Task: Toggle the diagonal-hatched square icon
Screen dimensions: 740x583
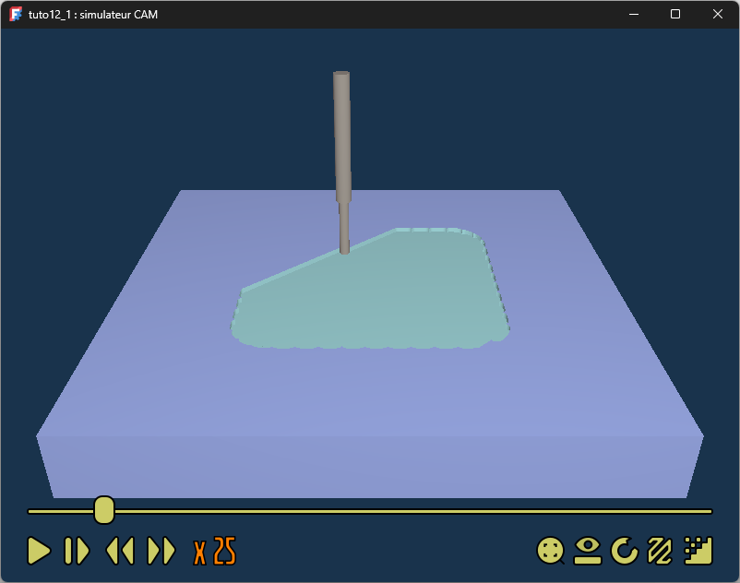Action: (x=661, y=551)
